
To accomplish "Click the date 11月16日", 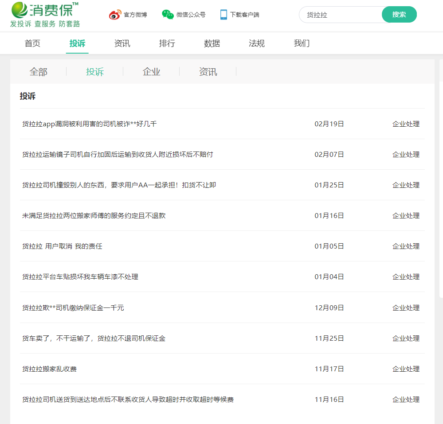I will point(329,400).
